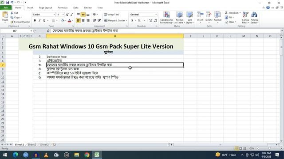
Task: Toggle Underline formatting
Action: [x=44, y=21]
